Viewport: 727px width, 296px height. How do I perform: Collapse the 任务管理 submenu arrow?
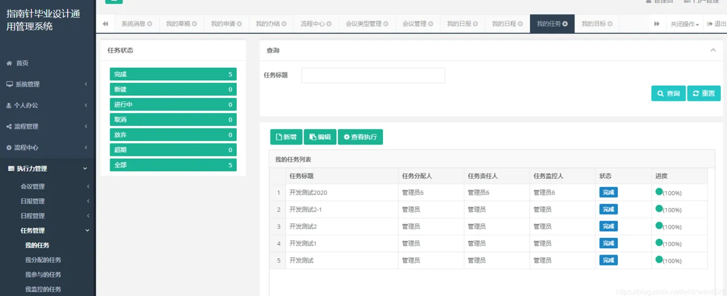click(87, 231)
